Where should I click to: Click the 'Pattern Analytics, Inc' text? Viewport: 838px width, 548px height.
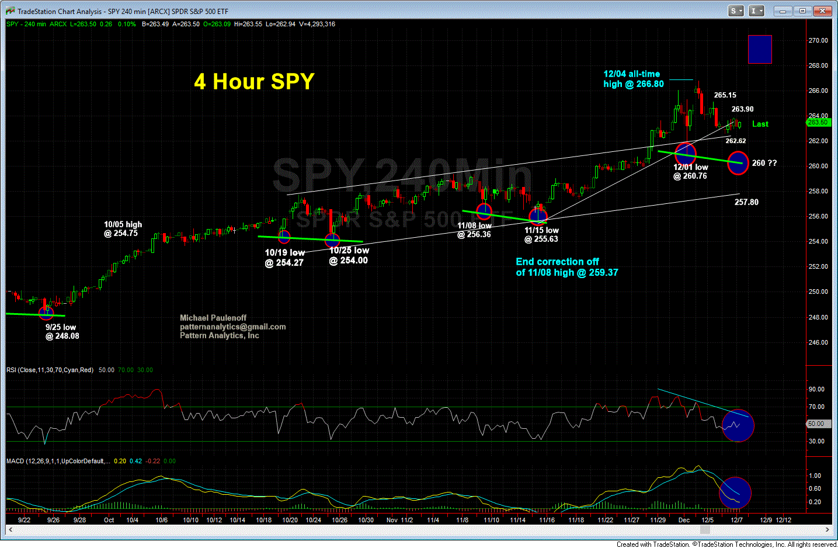220,335
